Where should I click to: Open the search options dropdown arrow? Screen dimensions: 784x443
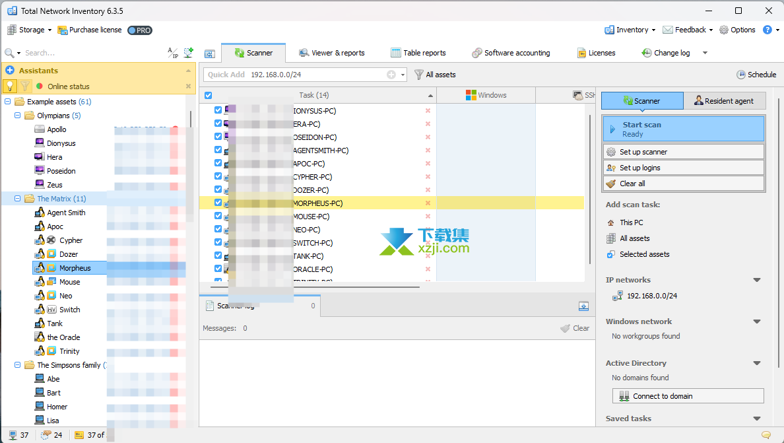click(19, 53)
